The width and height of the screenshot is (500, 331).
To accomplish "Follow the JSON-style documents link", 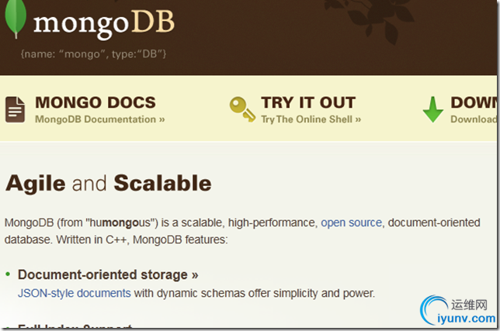I will pyautogui.click(x=75, y=293).
